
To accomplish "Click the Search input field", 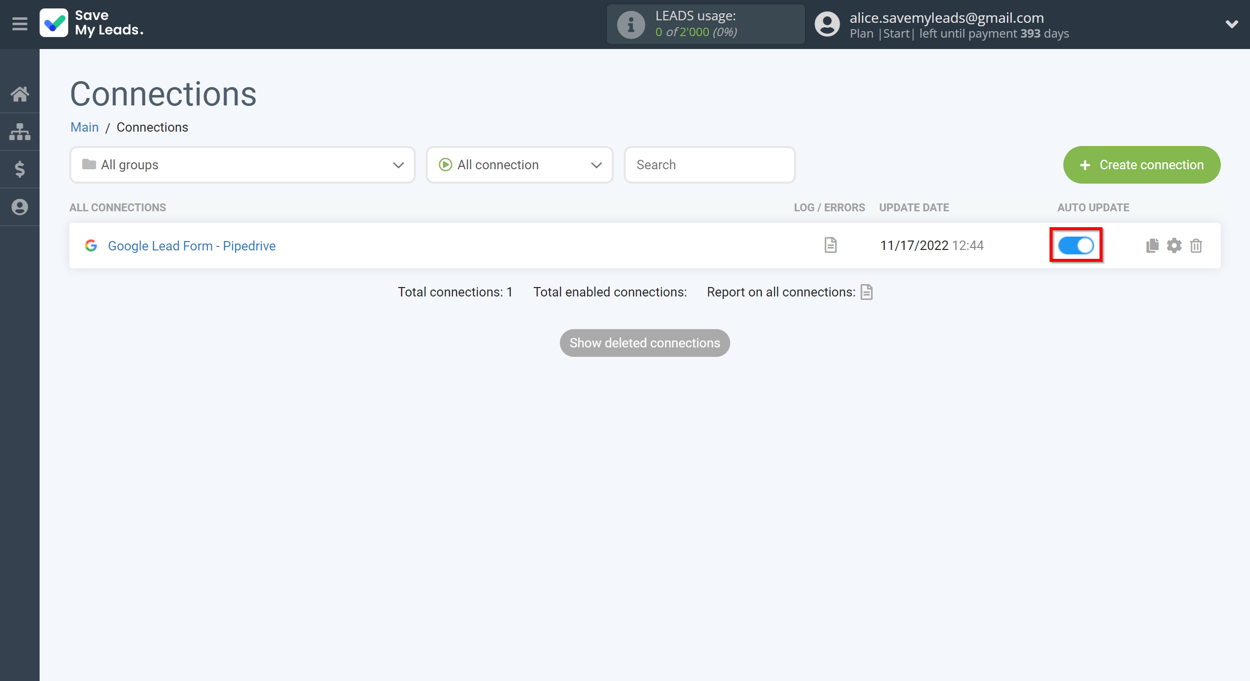I will [x=710, y=164].
